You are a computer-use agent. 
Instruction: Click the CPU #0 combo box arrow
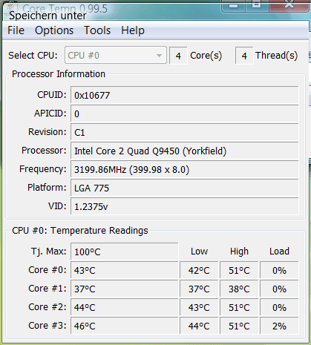[x=159, y=56]
